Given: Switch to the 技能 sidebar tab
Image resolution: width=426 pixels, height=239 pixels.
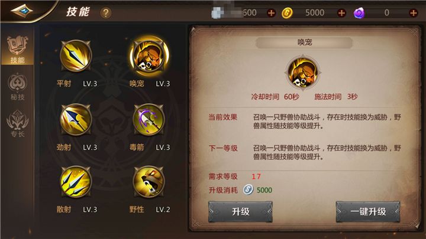Looking at the screenshot, I should pos(18,50).
